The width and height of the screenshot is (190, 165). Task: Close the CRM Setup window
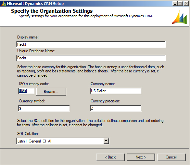pos(186,4)
